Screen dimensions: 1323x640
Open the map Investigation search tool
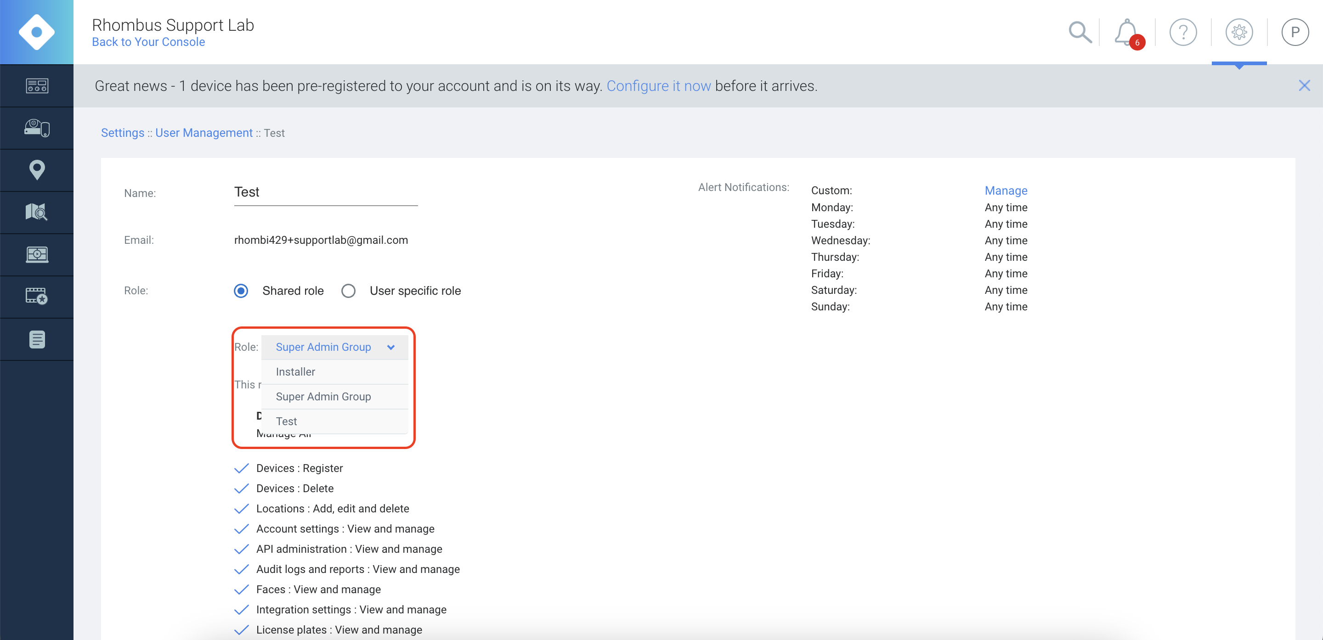click(x=36, y=212)
